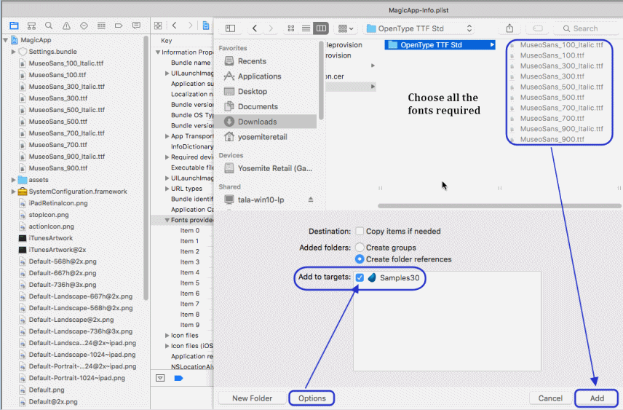Expand Settings.bundle in project navigator
This screenshot has height=410, width=623.
pos(14,52)
